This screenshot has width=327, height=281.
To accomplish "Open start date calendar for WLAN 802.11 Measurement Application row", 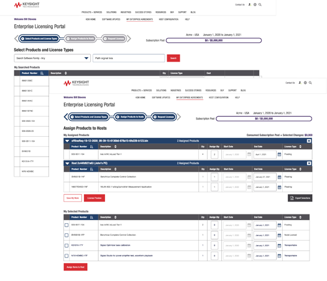I will [x=249, y=187].
